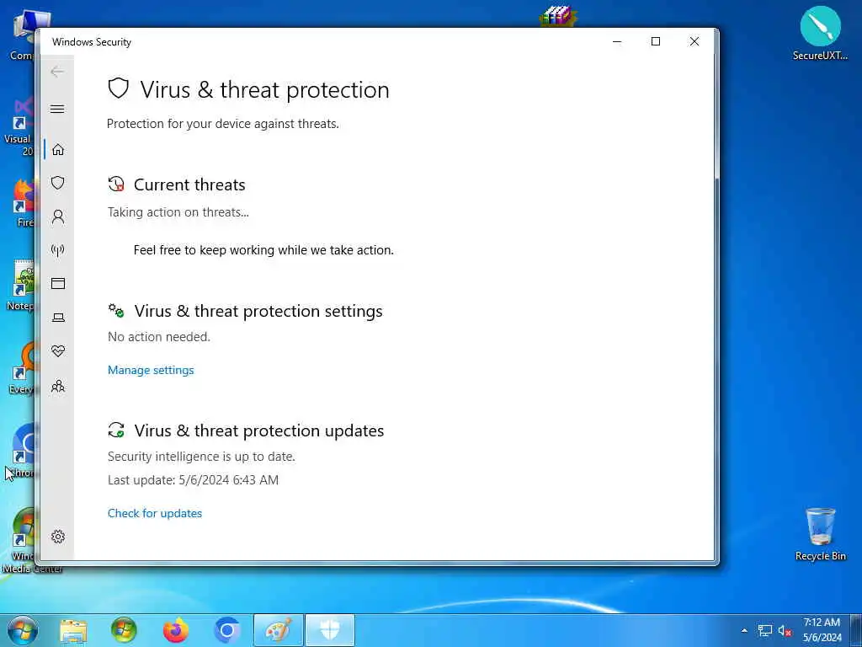Click Check for updates link
Image resolution: width=862 pixels, height=647 pixels.
point(155,513)
